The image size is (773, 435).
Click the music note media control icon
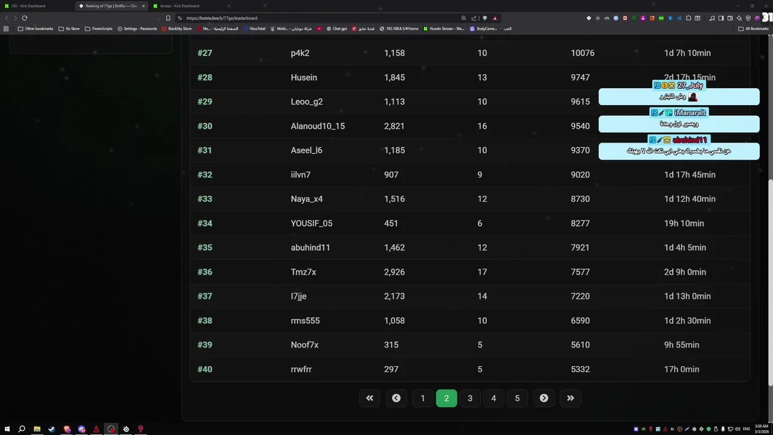712,18
